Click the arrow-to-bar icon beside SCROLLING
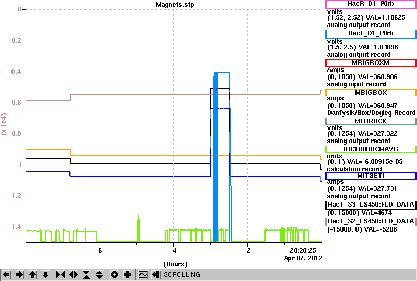This screenshot has height=281, width=417. coord(155,274)
